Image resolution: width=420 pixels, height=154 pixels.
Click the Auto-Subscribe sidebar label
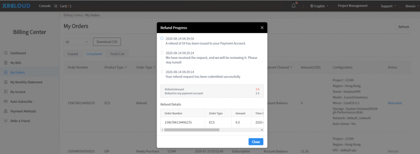[21, 101]
